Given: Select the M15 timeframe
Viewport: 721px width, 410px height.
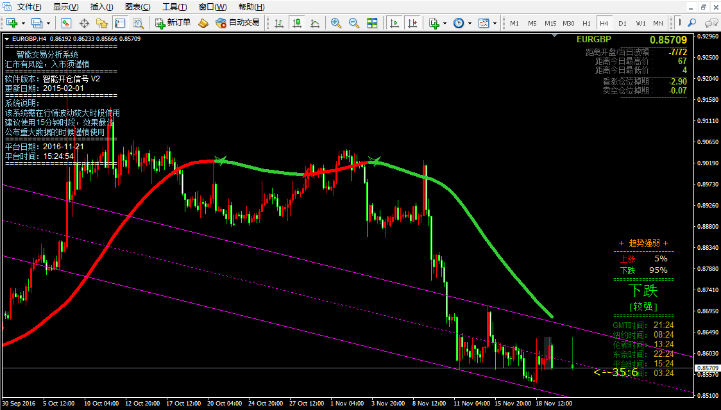Looking at the screenshot, I should 550,23.
